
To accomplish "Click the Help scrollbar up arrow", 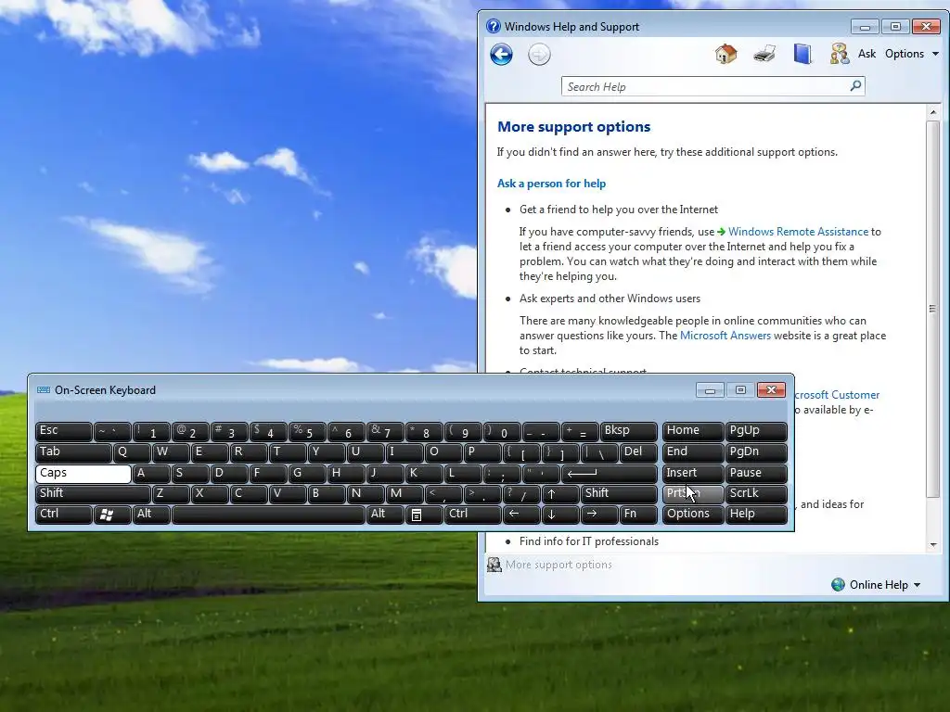I will [x=932, y=112].
